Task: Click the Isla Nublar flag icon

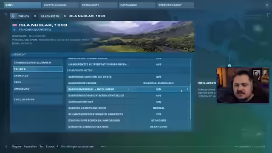Action: pyautogui.click(x=14, y=25)
